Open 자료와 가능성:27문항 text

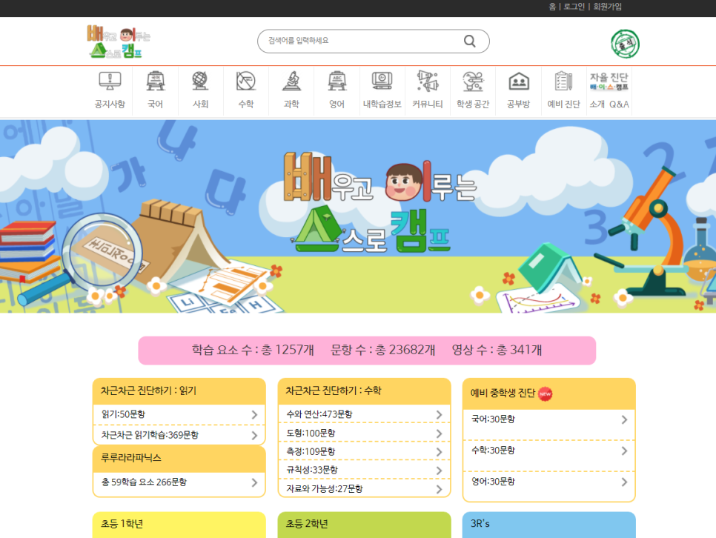point(324,488)
